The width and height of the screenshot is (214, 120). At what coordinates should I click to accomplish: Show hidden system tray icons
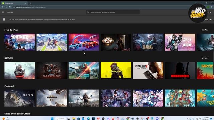click(188, 119)
